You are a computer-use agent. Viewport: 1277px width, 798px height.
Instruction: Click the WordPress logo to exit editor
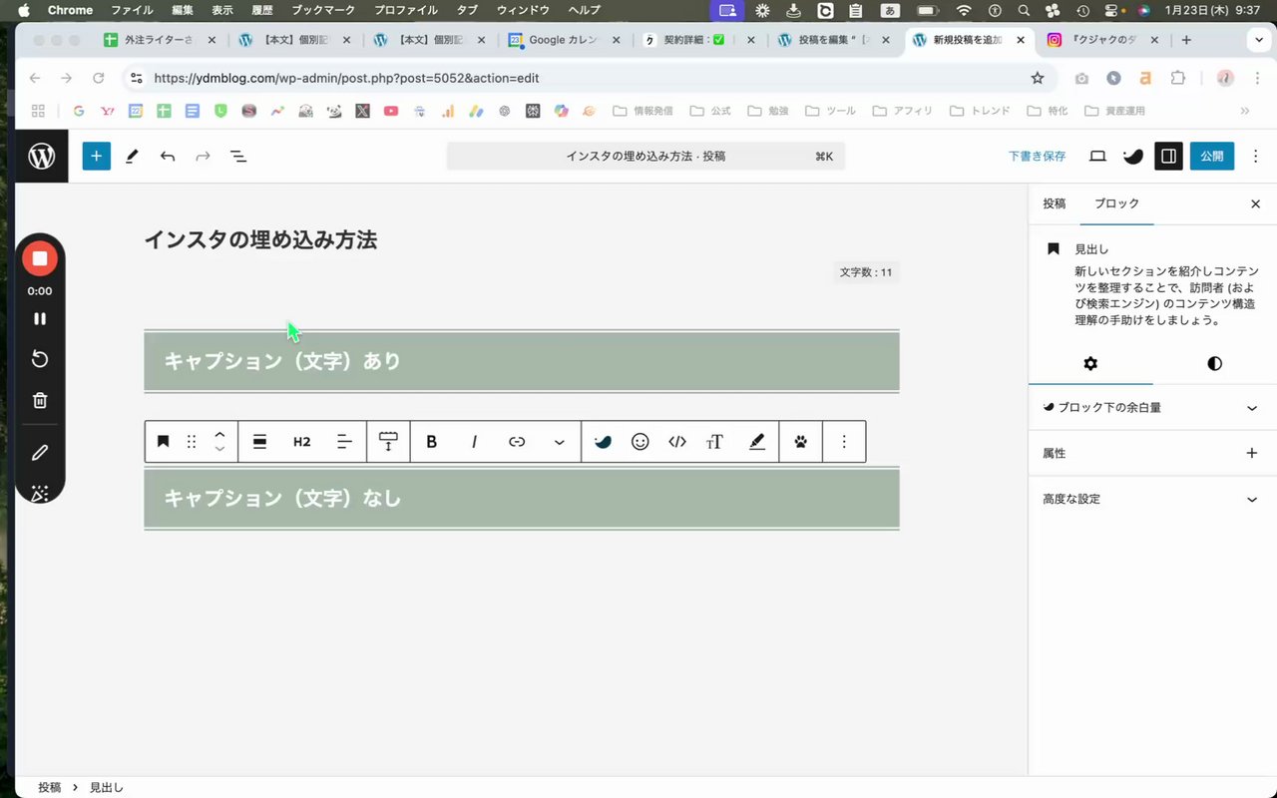42,157
